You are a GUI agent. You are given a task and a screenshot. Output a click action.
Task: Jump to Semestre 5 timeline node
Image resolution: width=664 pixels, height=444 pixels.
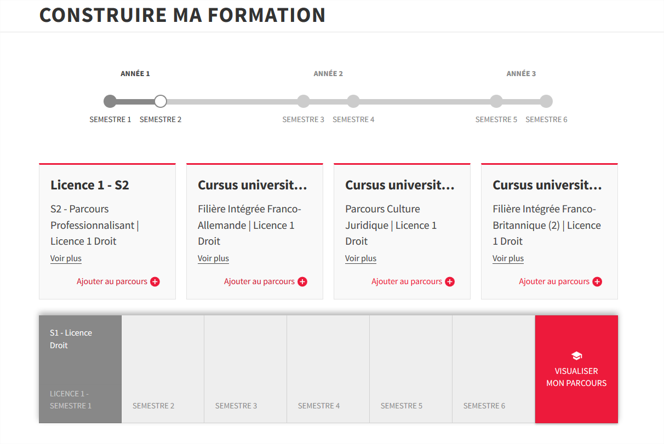[x=496, y=101]
